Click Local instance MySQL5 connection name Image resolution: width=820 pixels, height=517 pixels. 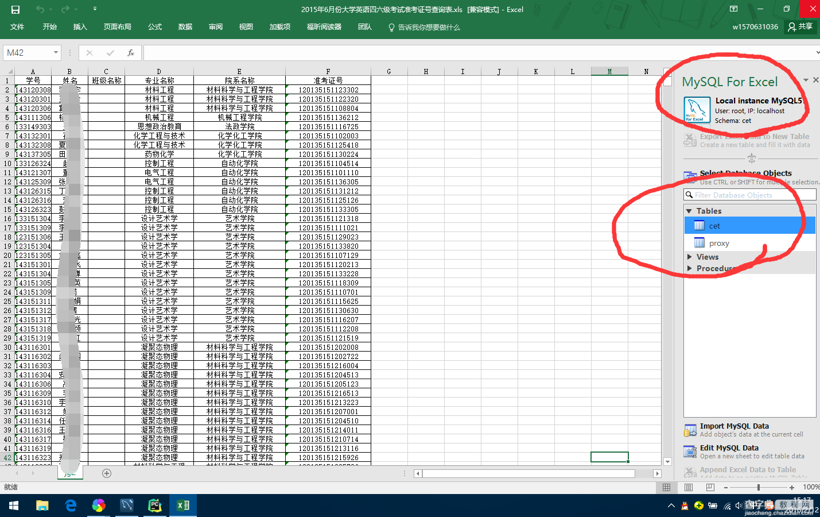759,101
